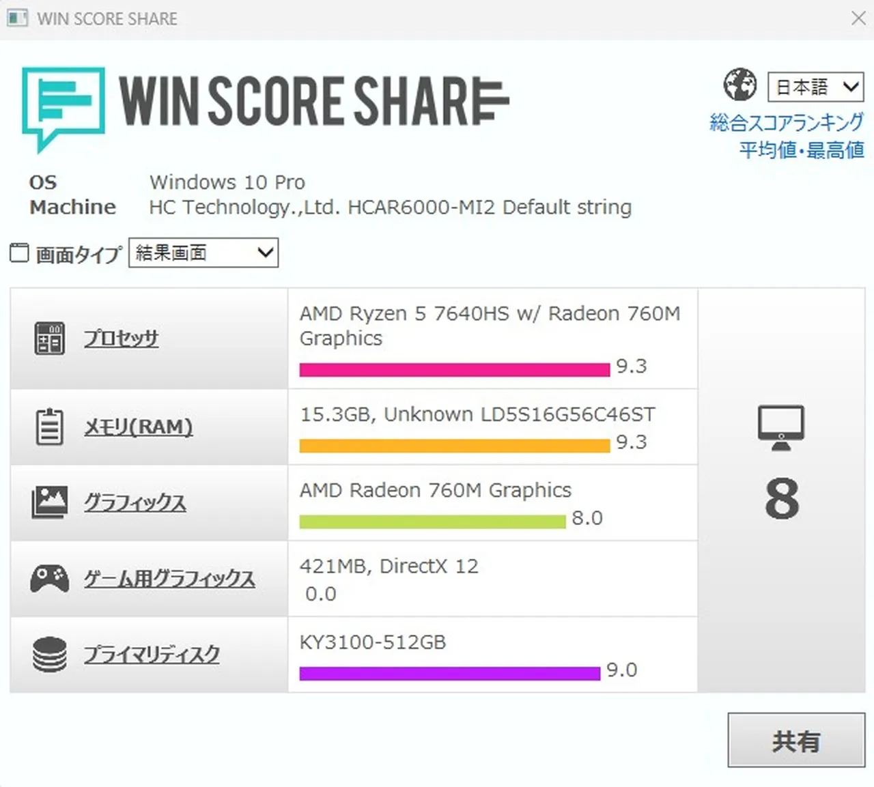Click the 画面タイプ window icon
This screenshot has width=874, height=787.
[x=19, y=253]
